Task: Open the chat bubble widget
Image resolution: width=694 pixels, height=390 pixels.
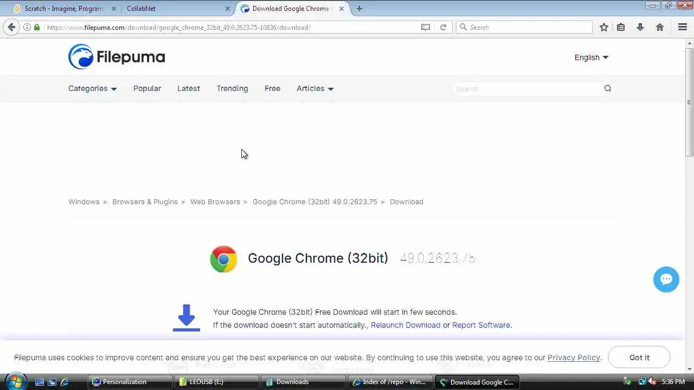Action: point(666,279)
